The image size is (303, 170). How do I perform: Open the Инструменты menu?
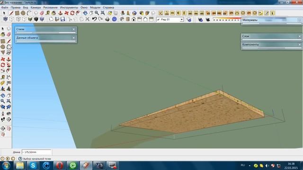(x=69, y=8)
